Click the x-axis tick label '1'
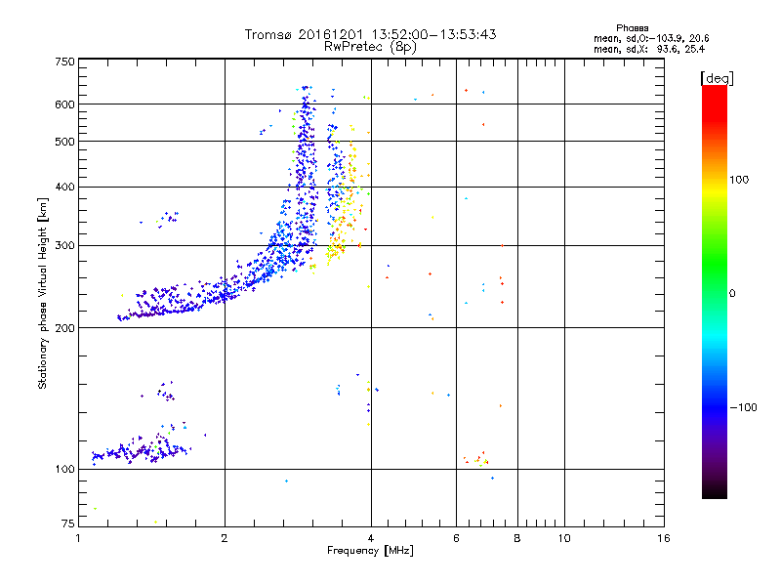The width and height of the screenshot is (781, 586). [x=78, y=538]
